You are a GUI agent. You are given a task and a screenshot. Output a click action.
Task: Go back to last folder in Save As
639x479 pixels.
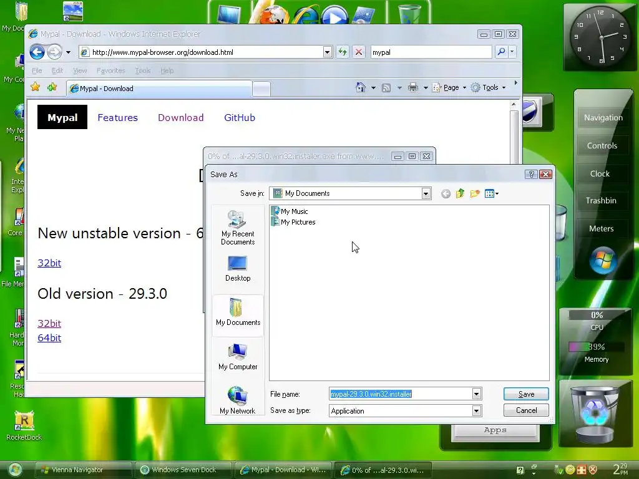(x=446, y=193)
